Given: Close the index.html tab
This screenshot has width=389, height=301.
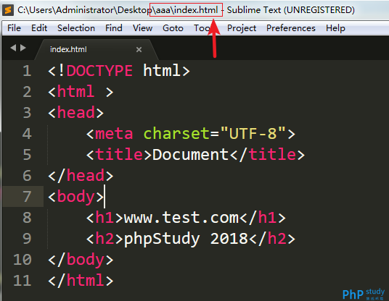Looking at the screenshot, I should click(139, 49).
